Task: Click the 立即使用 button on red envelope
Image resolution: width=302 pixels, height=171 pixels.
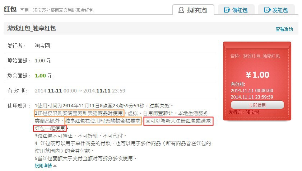Action: pyautogui.click(x=257, y=105)
